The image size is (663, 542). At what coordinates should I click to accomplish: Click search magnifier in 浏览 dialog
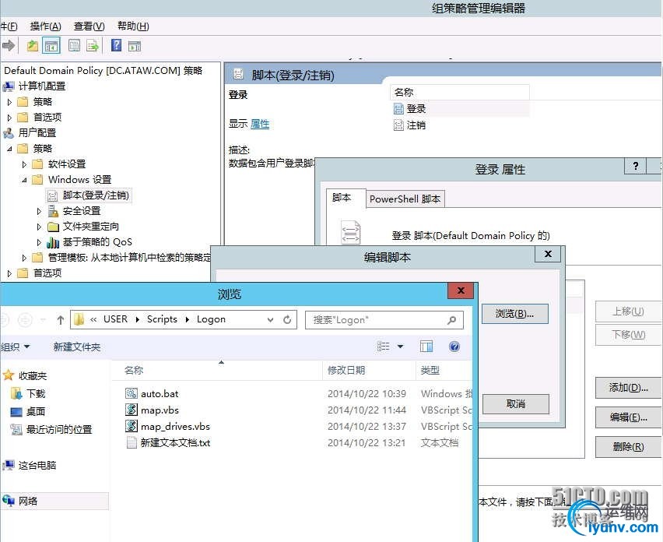click(x=451, y=320)
